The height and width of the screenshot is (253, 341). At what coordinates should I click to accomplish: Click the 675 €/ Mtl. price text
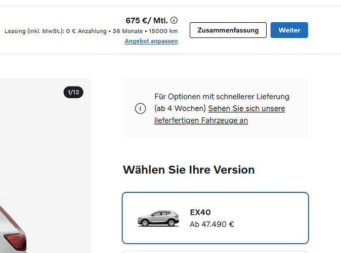(x=147, y=20)
